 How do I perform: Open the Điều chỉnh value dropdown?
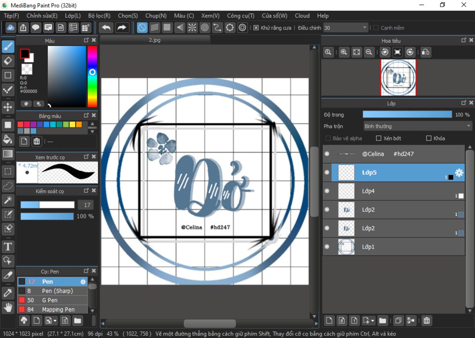pos(346,27)
